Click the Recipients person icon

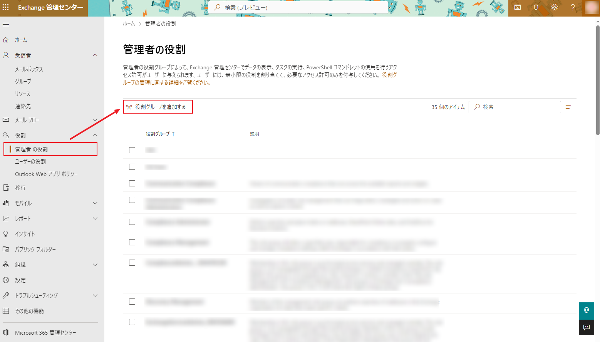(6, 55)
